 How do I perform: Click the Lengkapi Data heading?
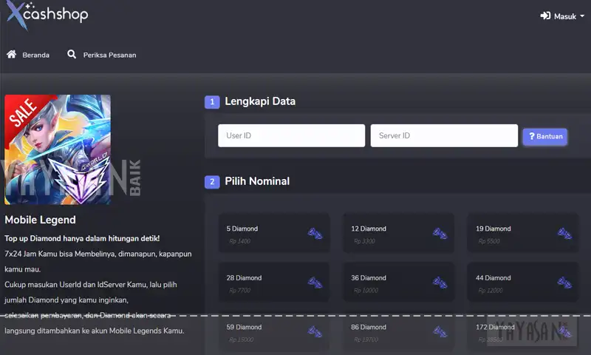click(x=260, y=101)
